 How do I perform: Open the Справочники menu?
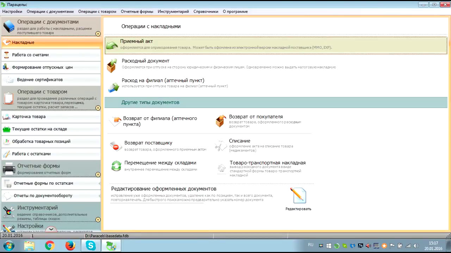206,12
